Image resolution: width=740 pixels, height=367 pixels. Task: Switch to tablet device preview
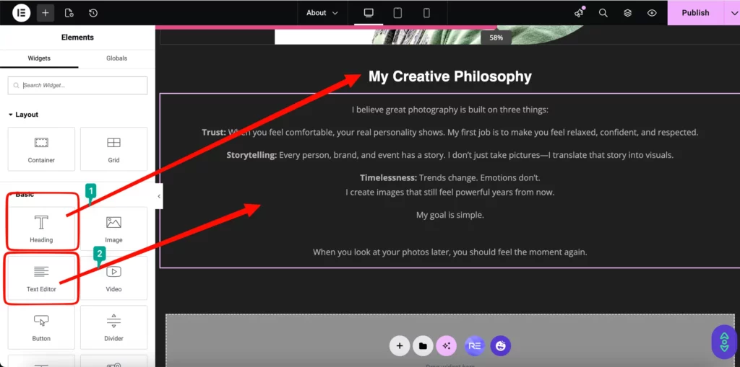pyautogui.click(x=397, y=13)
